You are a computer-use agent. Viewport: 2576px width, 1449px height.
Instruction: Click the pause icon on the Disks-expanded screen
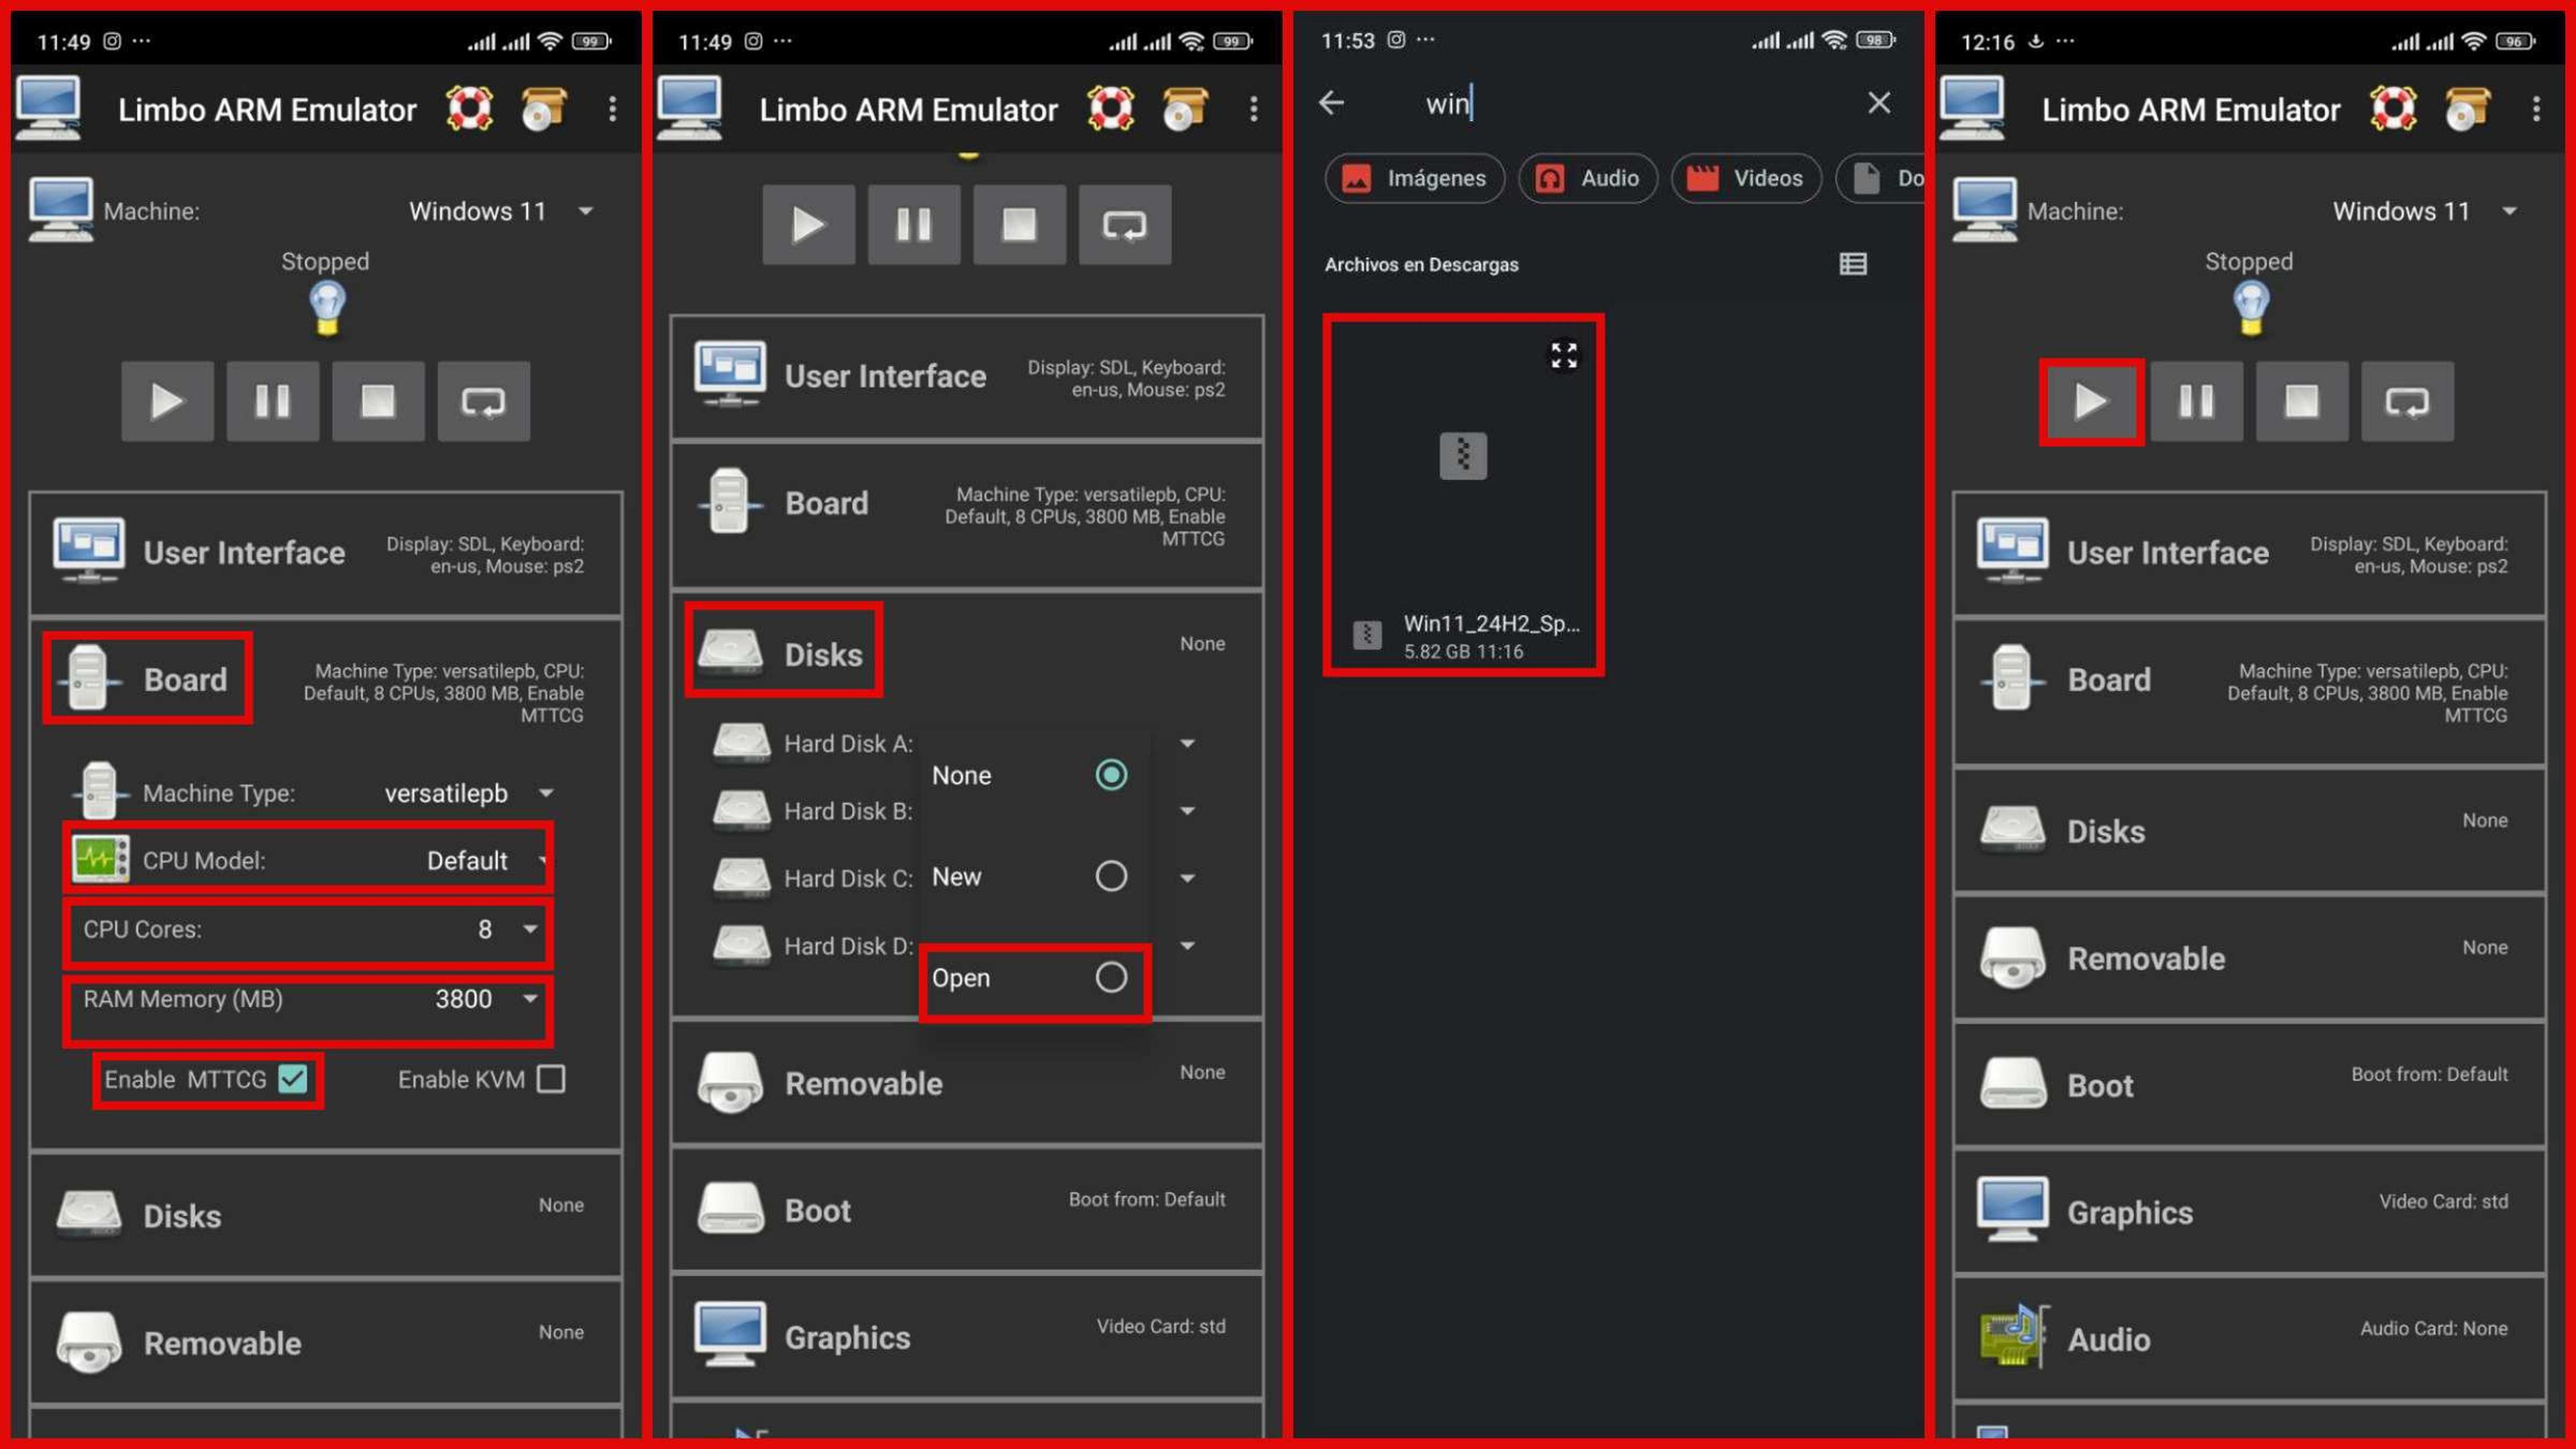914,225
